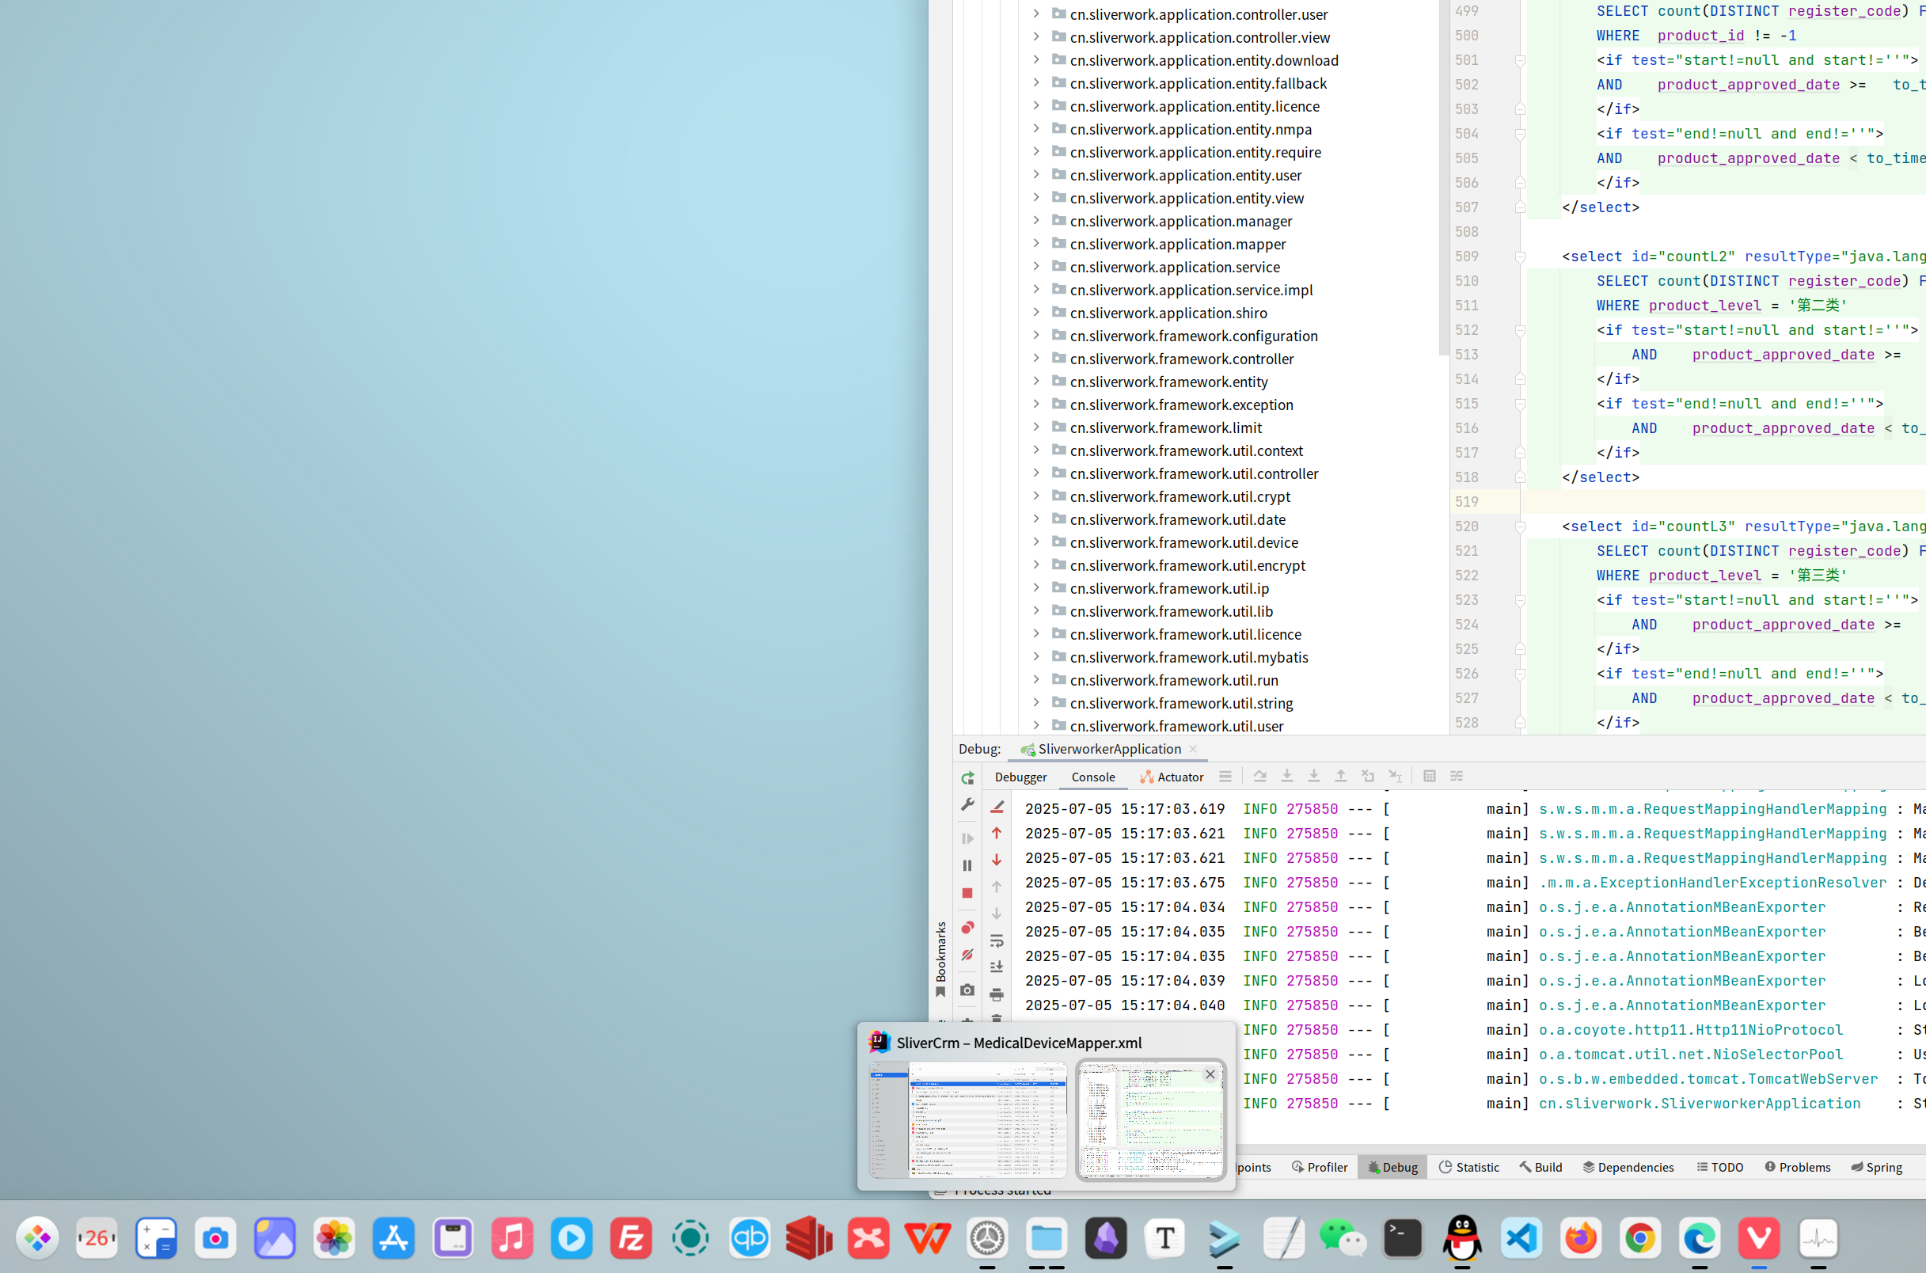This screenshot has height=1273, width=1926.
Task: Rerun SliverworkerApplication with the green rerun icon
Action: click(x=967, y=777)
